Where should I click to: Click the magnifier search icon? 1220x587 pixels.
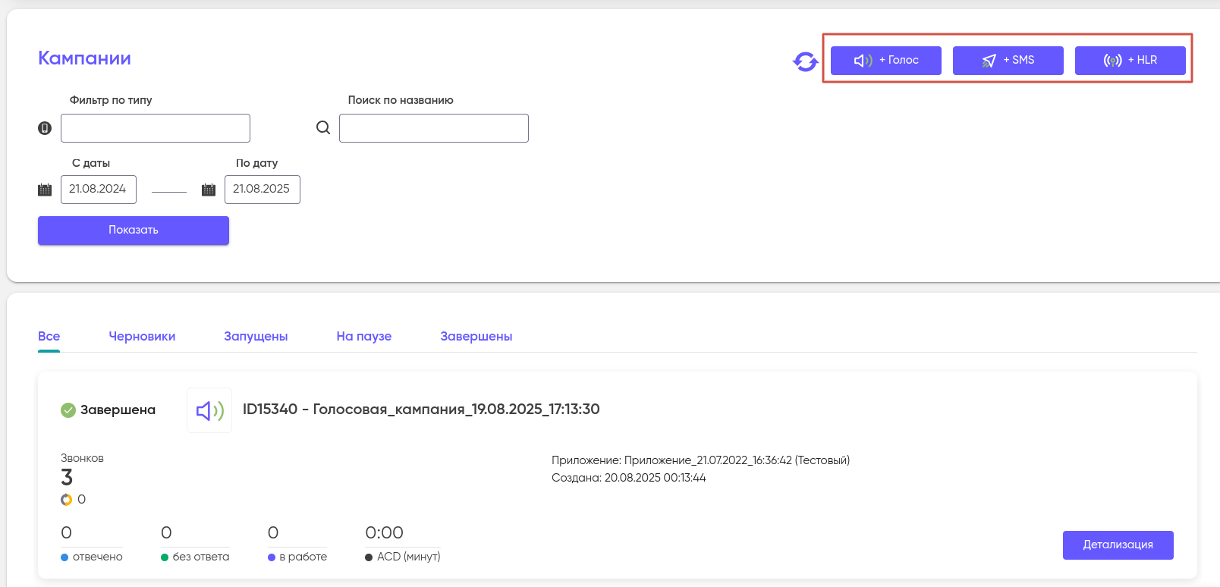pyautogui.click(x=323, y=127)
